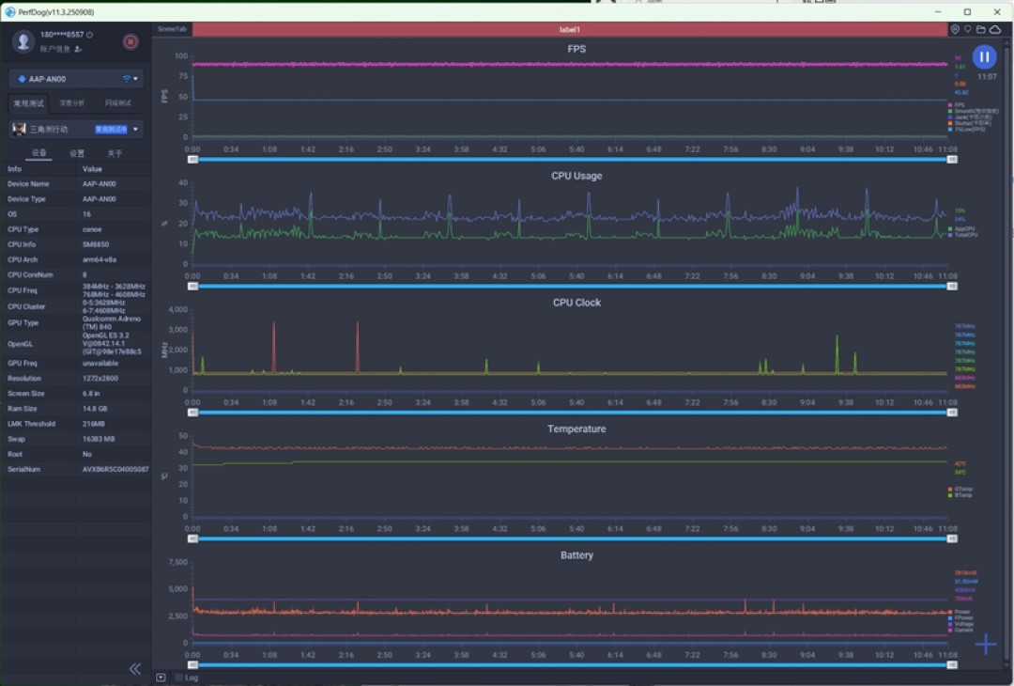
Task: Click the red label1 bar
Action: pos(570,29)
